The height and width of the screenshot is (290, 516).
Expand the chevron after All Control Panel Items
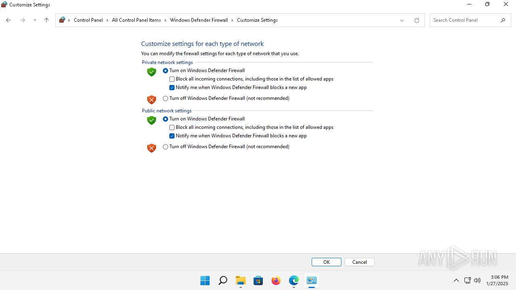pyautogui.click(x=165, y=20)
